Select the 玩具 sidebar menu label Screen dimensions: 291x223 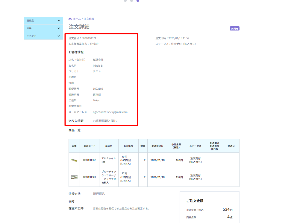pyautogui.click(x=29, y=28)
